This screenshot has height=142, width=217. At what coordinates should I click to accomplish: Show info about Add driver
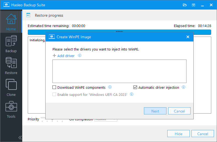point(80,55)
